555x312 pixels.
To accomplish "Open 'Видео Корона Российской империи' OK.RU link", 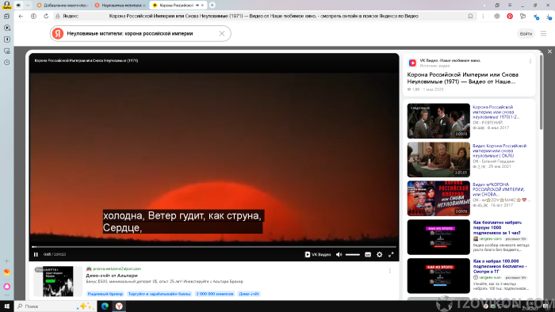I will 499,150.
